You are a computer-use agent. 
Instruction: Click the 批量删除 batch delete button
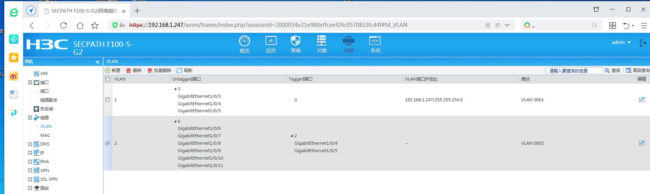(159, 70)
